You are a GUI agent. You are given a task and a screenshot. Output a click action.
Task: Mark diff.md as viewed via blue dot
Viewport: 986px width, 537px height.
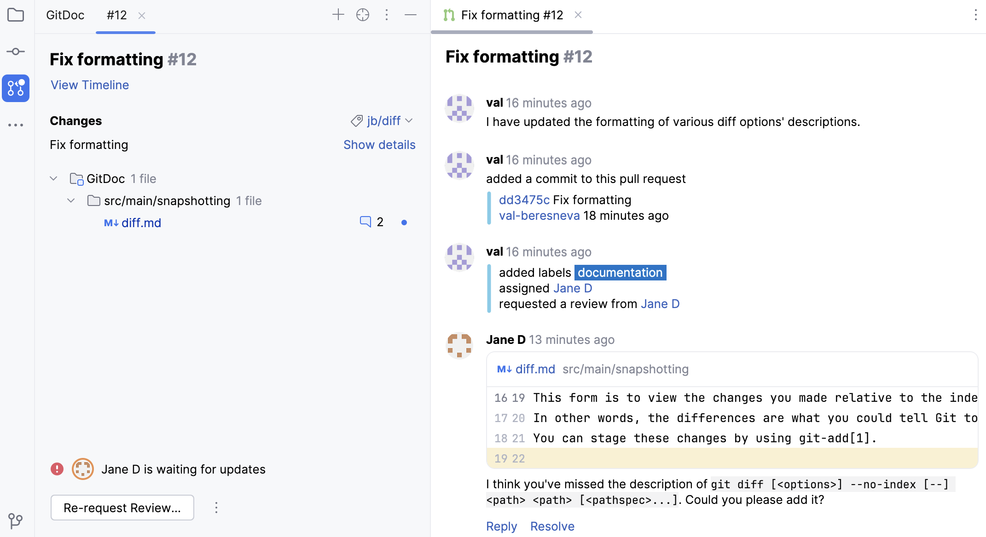coord(404,222)
